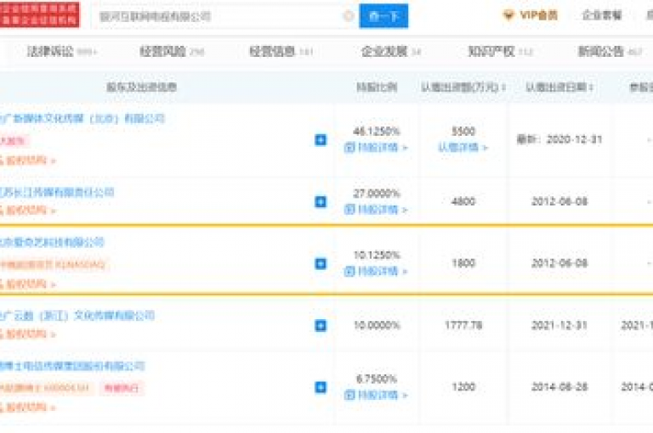This screenshot has height=433, width=653.
Task: Expand plus icon in 10.1250% shareholder row
Action: 321,263
